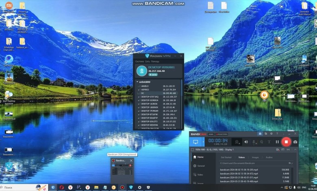Open Bandicam help question mark
317x191 pixels.
pos(277,134)
